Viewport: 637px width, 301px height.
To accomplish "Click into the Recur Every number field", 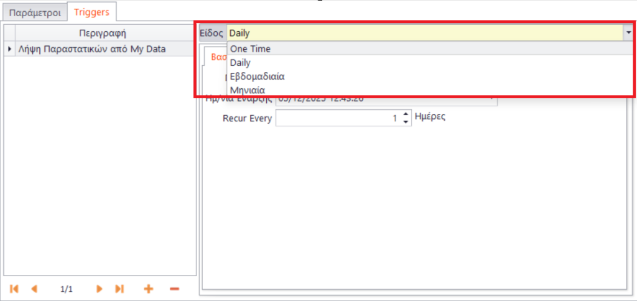I will [x=336, y=118].
